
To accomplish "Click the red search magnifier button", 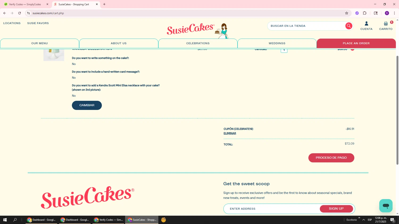I will (x=349, y=26).
